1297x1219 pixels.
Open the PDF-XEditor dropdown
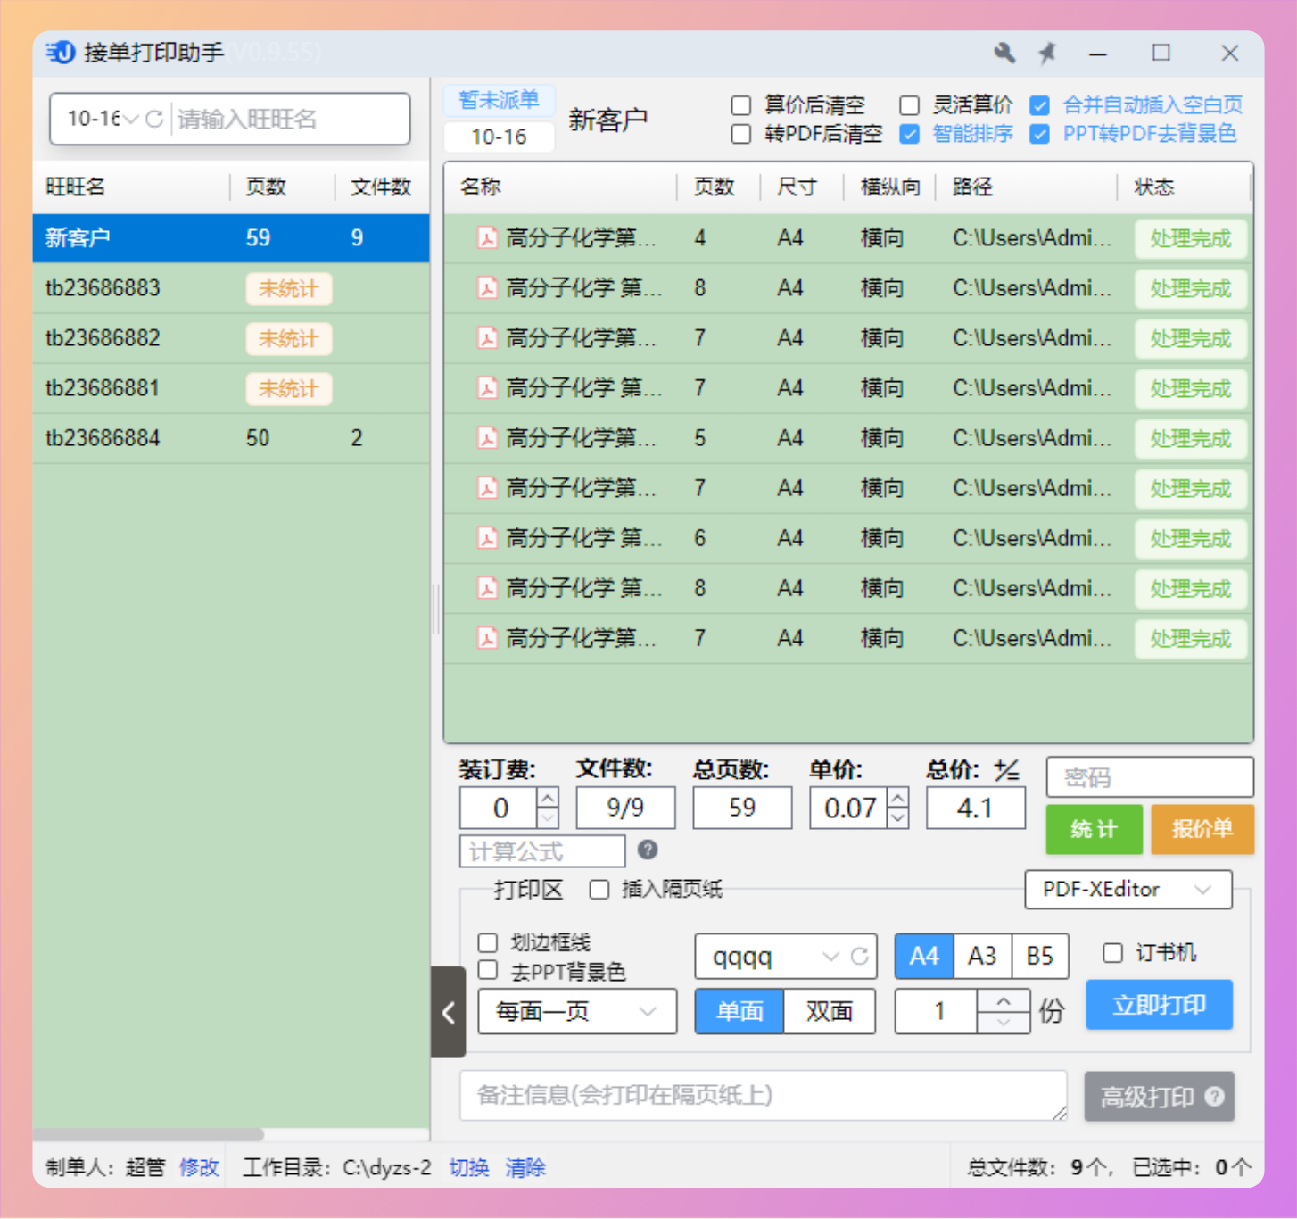[x=1128, y=890]
